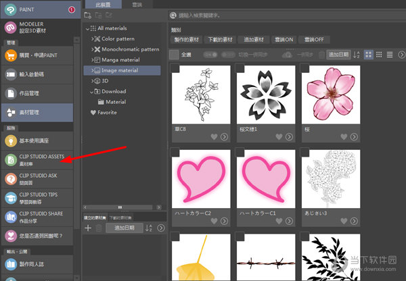Tick the 全選 select-all checkbox
The width and height of the screenshot is (406, 281).
[174, 55]
